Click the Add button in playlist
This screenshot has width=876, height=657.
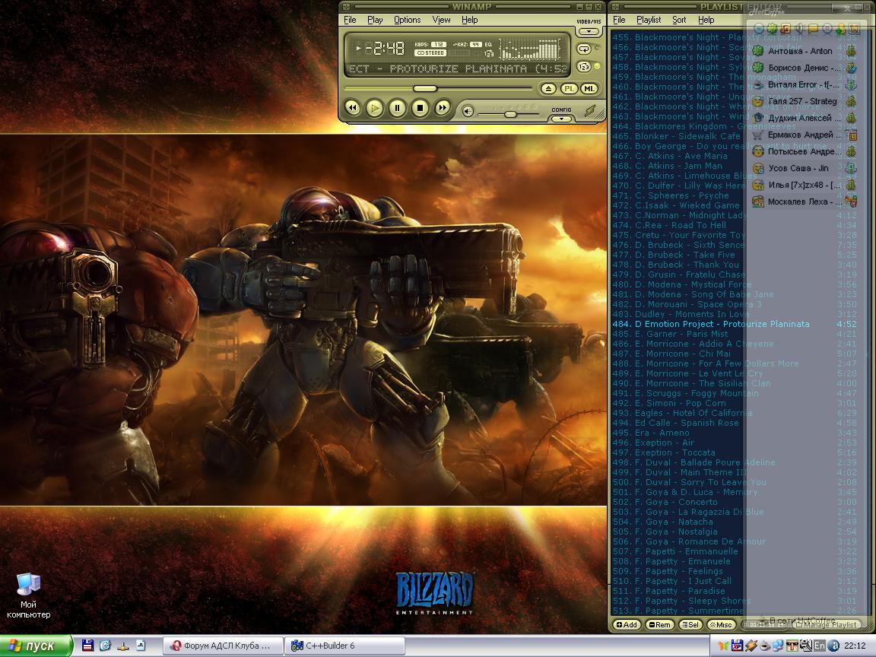(x=627, y=624)
